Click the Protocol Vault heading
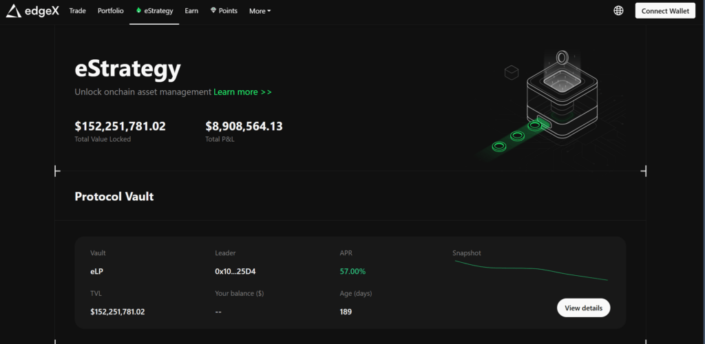 coord(114,197)
